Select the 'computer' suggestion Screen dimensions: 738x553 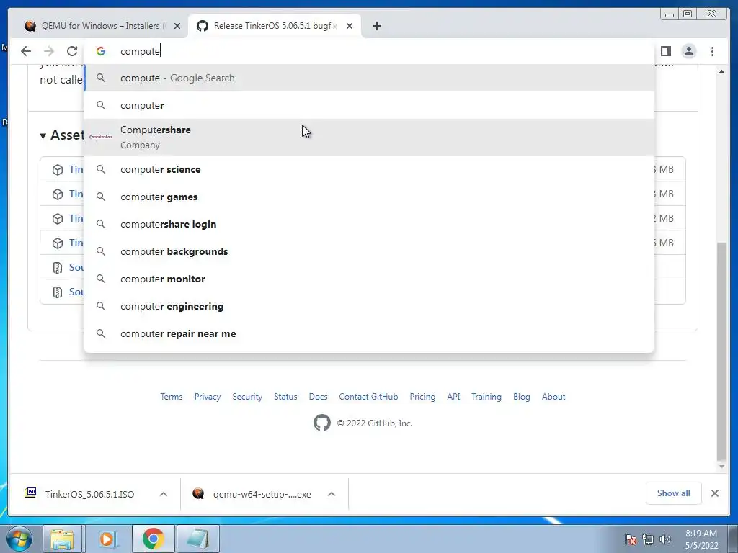[x=370, y=105]
